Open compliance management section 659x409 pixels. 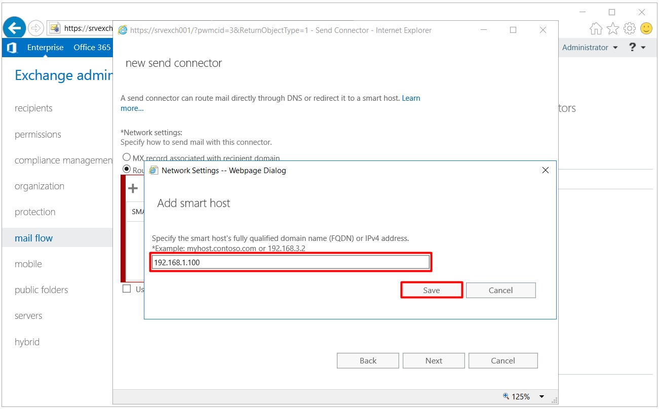click(63, 160)
